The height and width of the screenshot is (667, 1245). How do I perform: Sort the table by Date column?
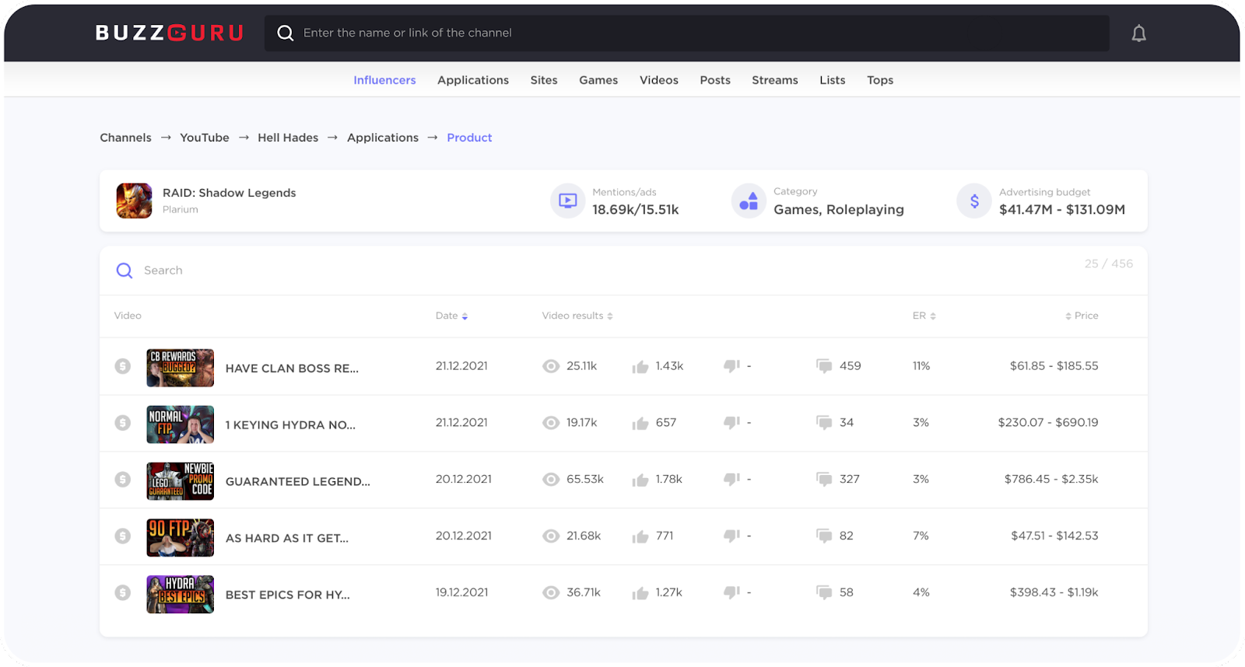451,316
